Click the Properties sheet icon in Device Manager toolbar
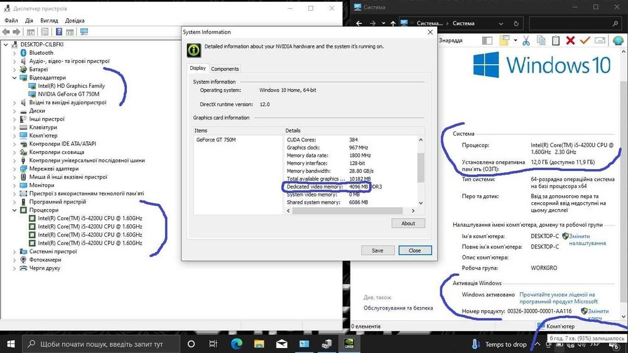The width and height of the screenshot is (628, 353). pos(45,31)
